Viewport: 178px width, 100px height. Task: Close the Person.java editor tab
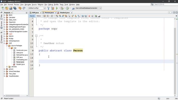(56, 13)
